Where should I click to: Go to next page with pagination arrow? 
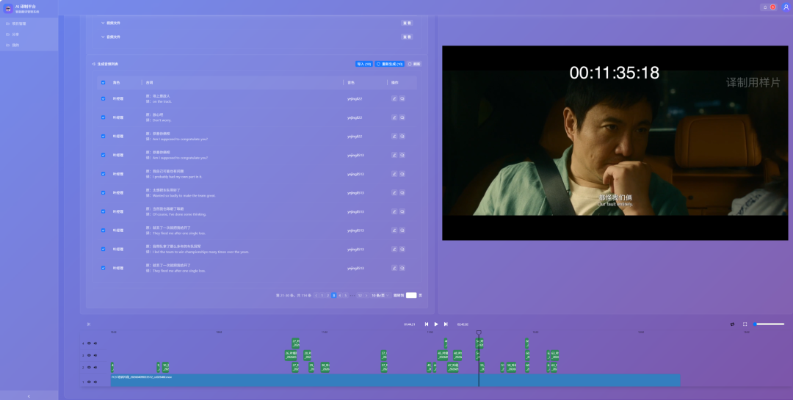(x=366, y=295)
